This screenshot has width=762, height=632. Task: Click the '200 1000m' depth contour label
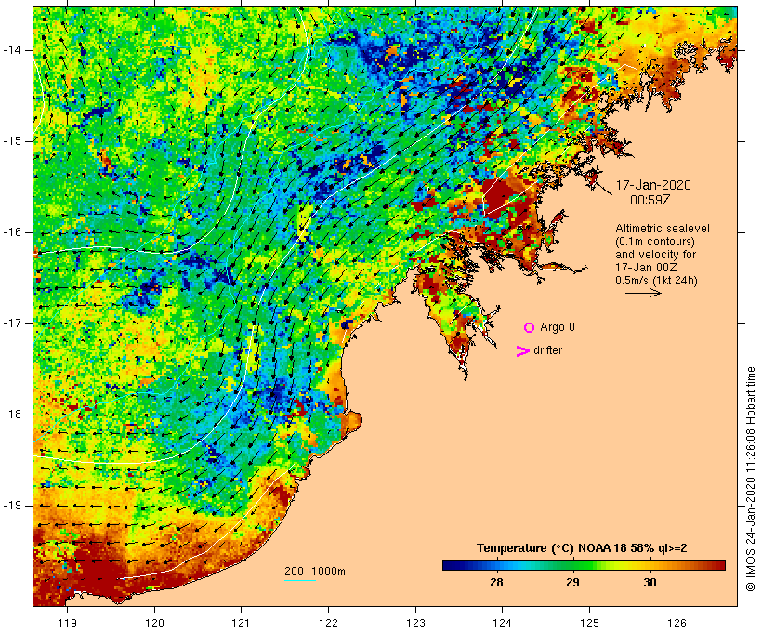pos(315,572)
